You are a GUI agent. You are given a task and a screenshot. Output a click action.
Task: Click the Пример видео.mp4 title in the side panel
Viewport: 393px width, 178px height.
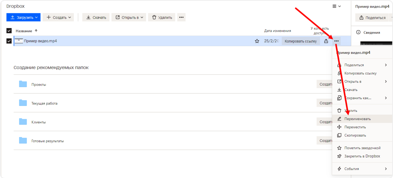372,6
